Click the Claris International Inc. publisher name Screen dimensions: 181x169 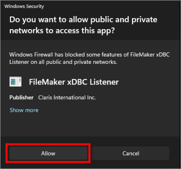coord(67,98)
